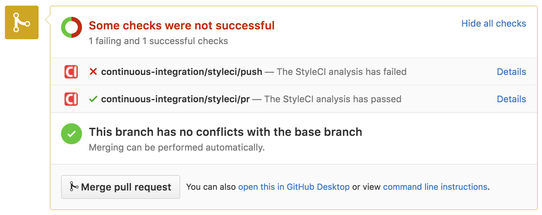
Task: Click the green checkmark beside styleci/pr
Action: 93,99
